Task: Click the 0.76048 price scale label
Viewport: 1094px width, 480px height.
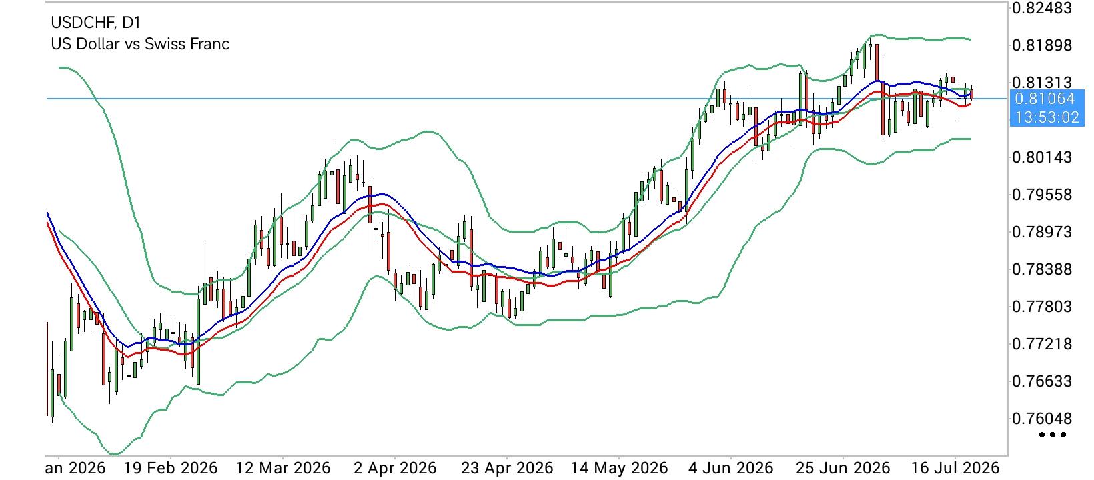Action: [x=1041, y=419]
